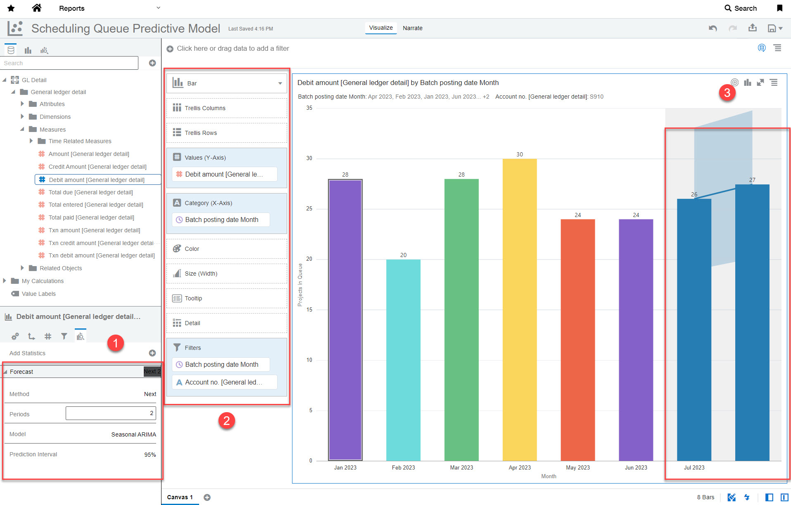The image size is (791, 505).
Task: Open the Bar chart type dropdown
Action: pyautogui.click(x=227, y=83)
